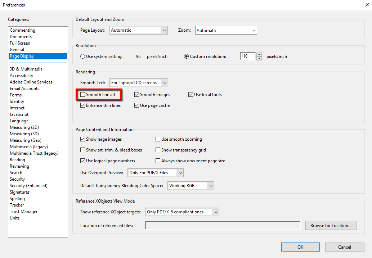Screen dimensions: 372x258
Task: Disable Use page cache
Action: click(x=136, y=105)
